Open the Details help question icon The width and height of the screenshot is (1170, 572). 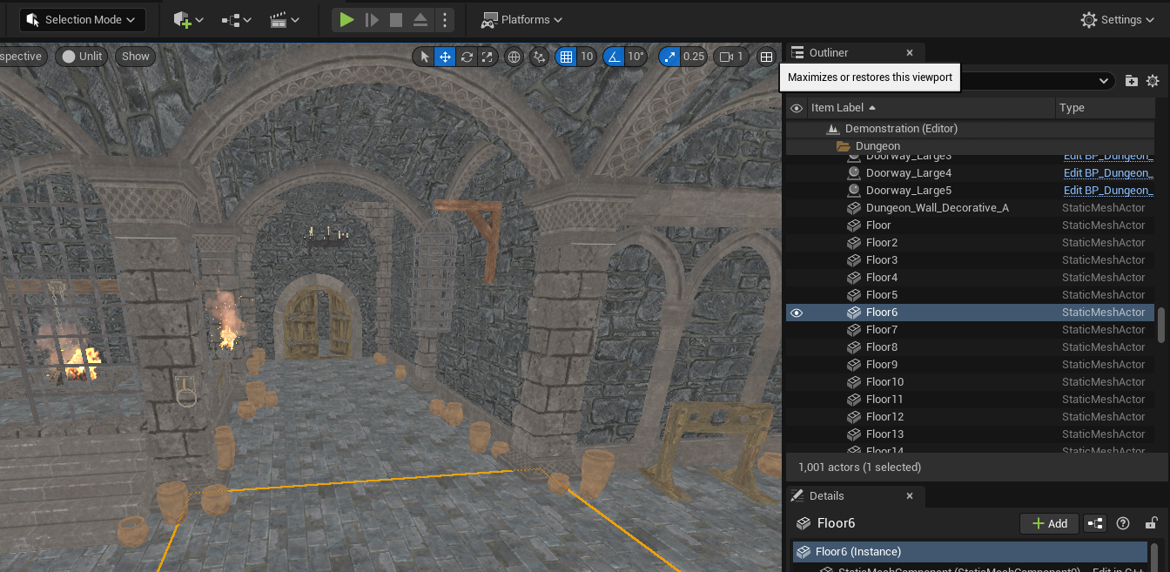point(1123,523)
